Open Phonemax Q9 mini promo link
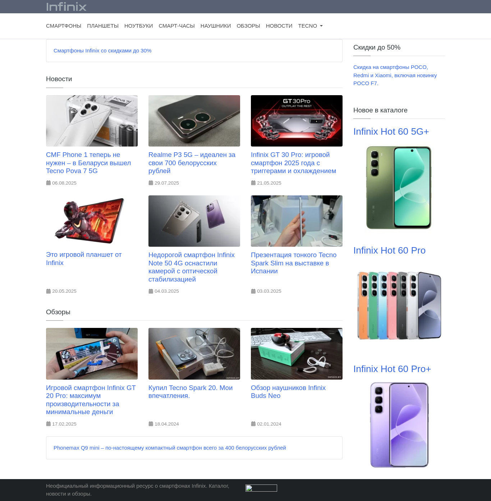Viewport: 491px width, 501px height. pyautogui.click(x=170, y=448)
